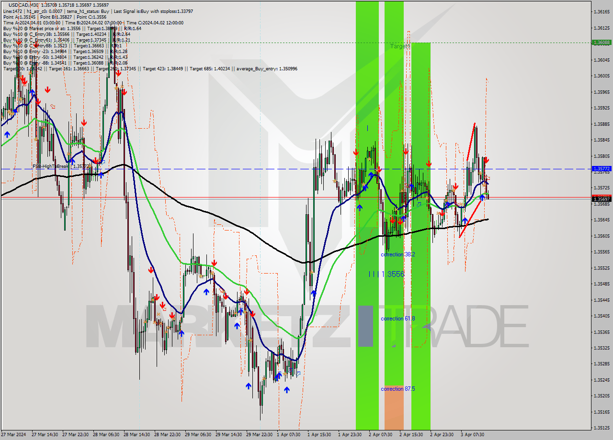The width and height of the screenshot is (613, 440).
Task: Click the 'FSB-HighToBreak | 1.35772' label
Action: click(x=60, y=166)
